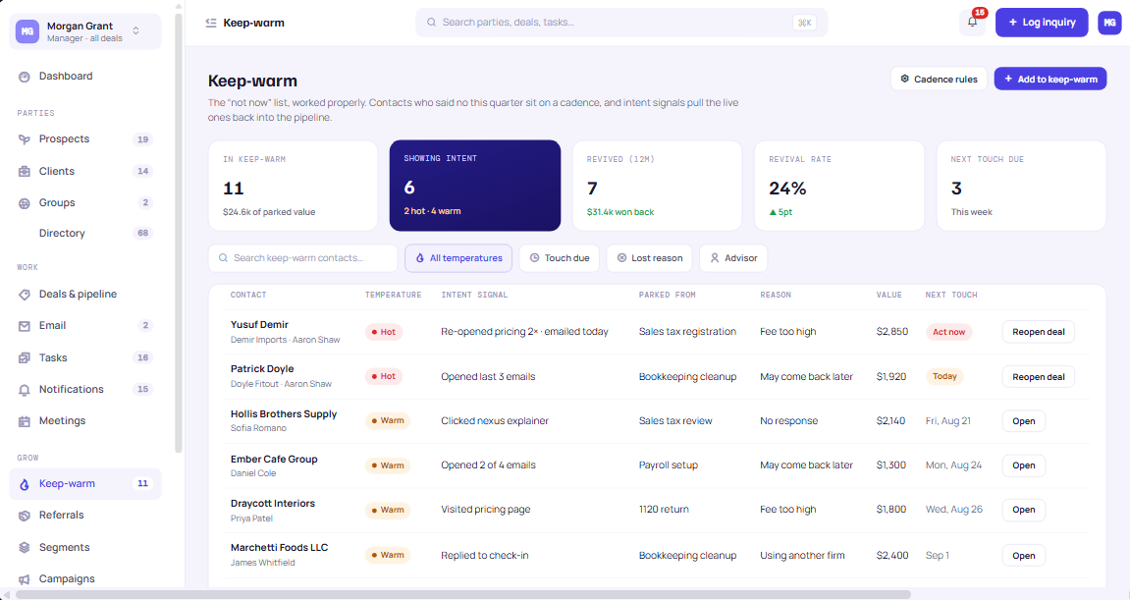Open the Hollis Brothers Supply row
The height and width of the screenshot is (600, 1130).
1023,421
